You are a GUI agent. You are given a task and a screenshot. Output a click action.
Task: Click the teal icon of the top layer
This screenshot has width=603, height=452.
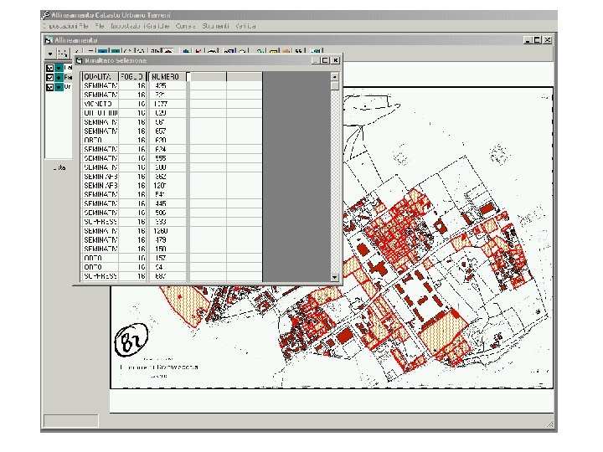point(59,68)
